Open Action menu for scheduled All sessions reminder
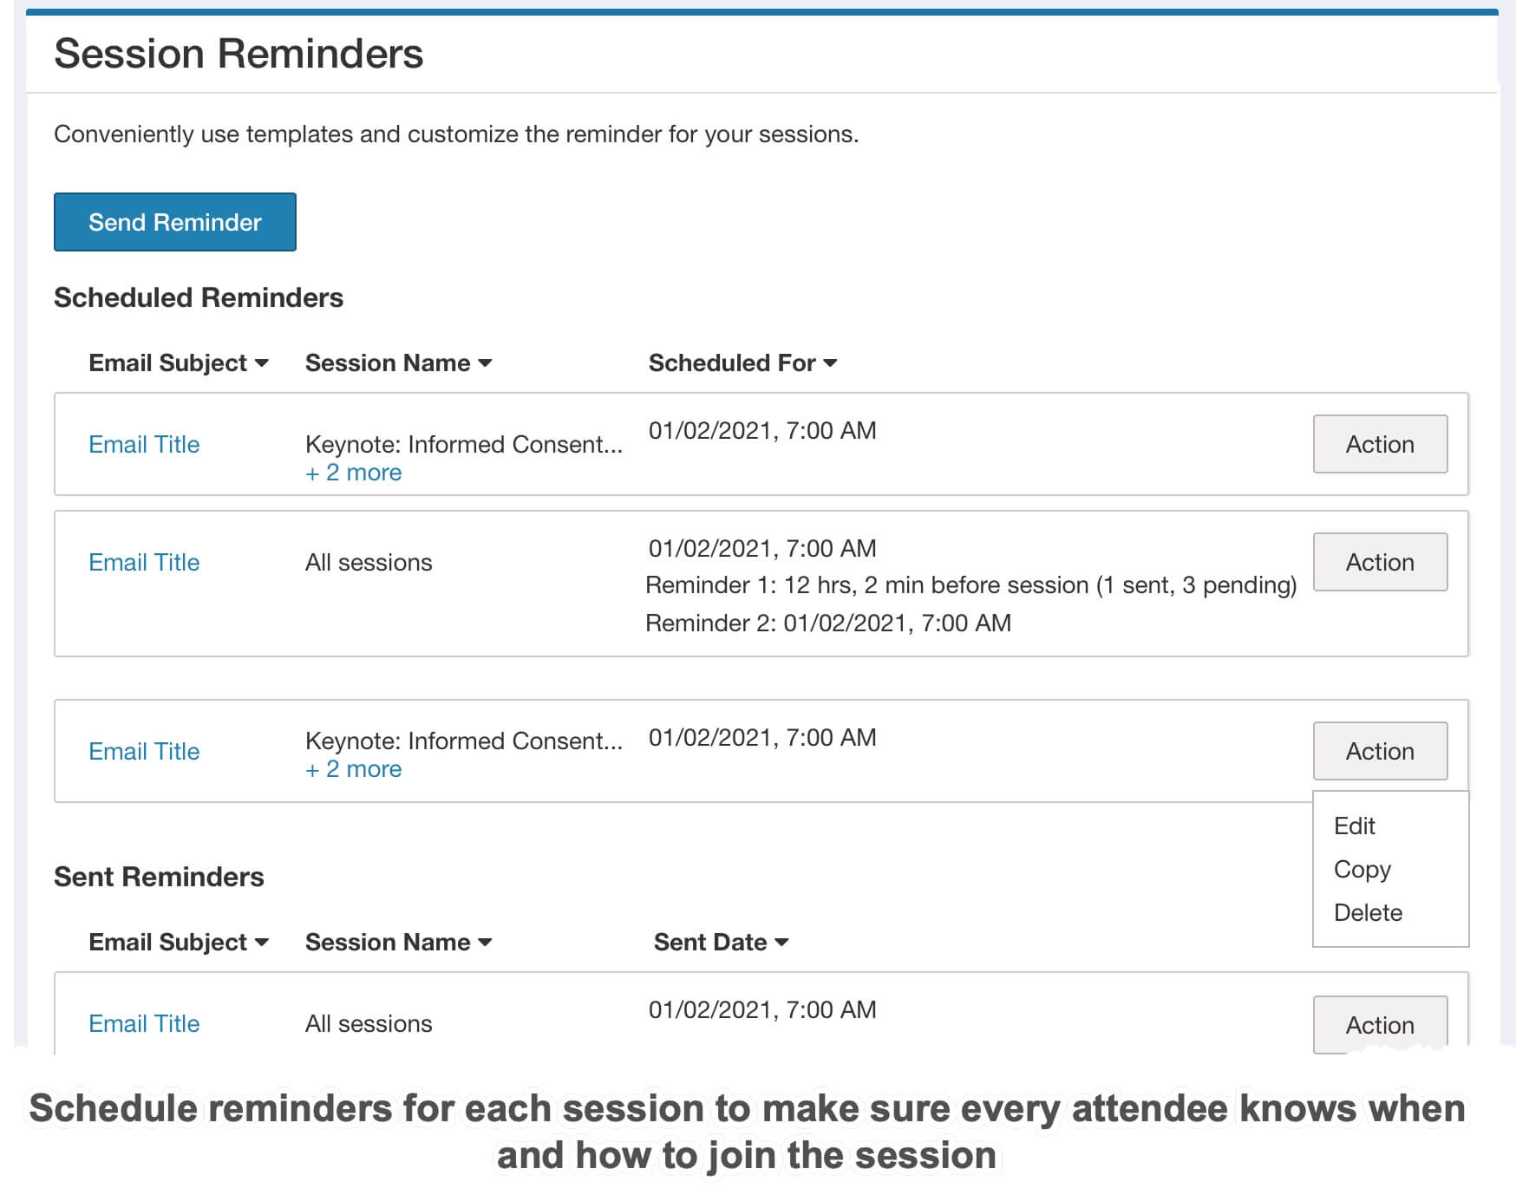Screen dimensions: 1516x1188 (1379, 562)
